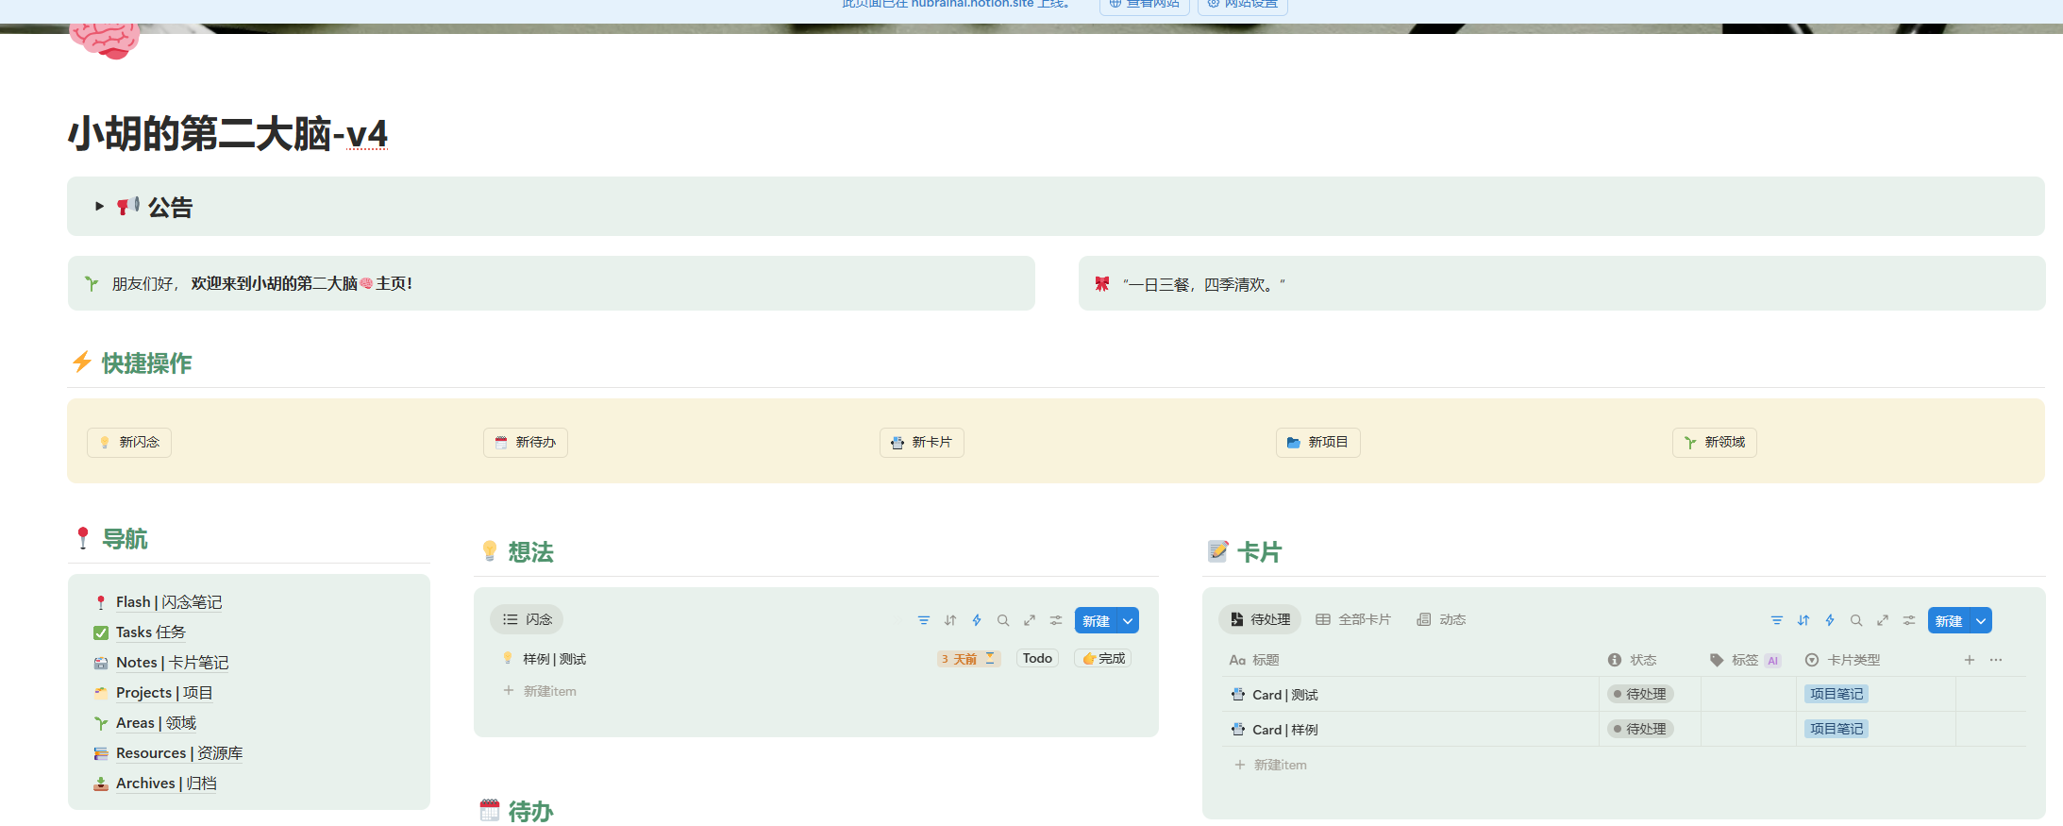Image resolution: width=2063 pixels, height=826 pixels.
Task: Click the 网站设置 button at top
Action: [1243, 5]
